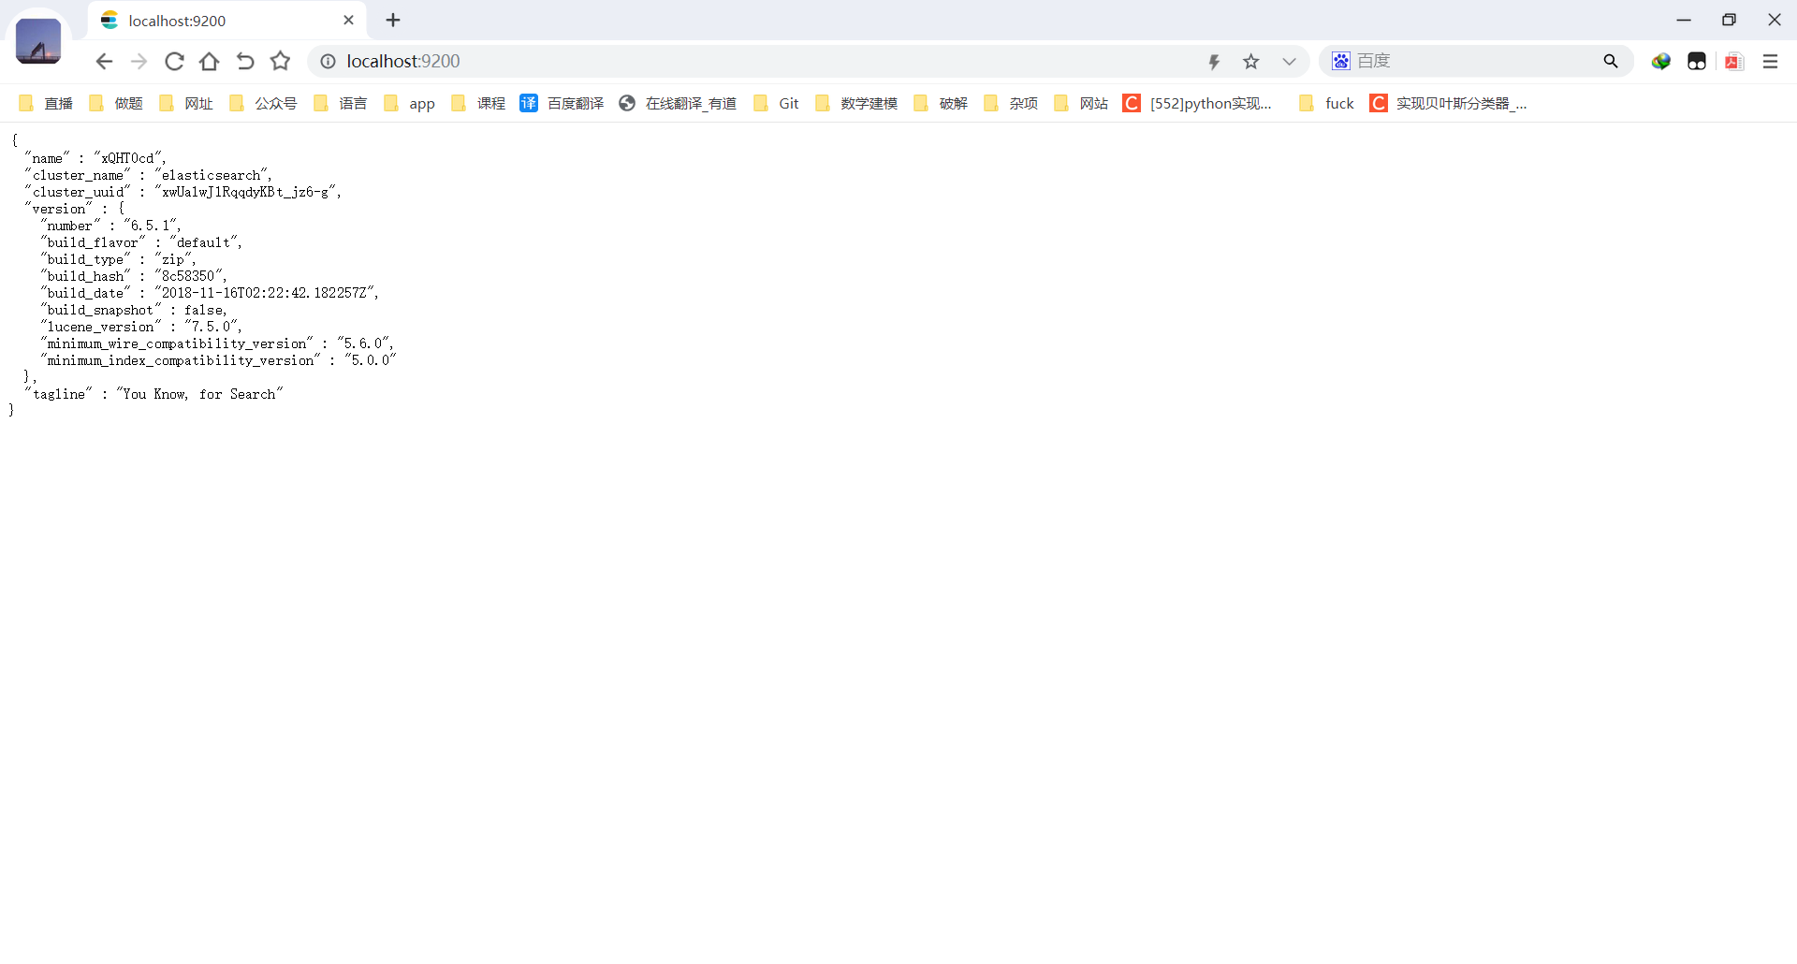
Task: Click the localhost:9200 address bar
Action: click(749, 62)
